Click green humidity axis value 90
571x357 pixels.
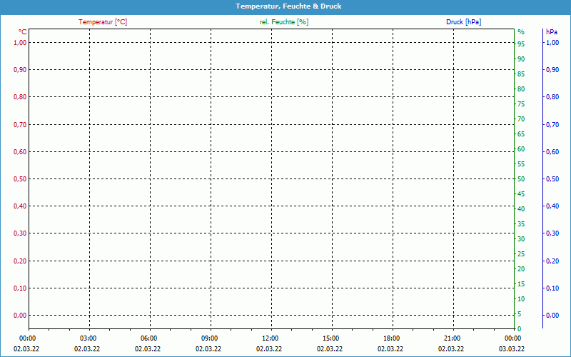point(521,59)
